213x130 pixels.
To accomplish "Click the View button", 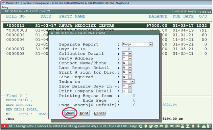I will pyautogui.click(x=70, y=113).
